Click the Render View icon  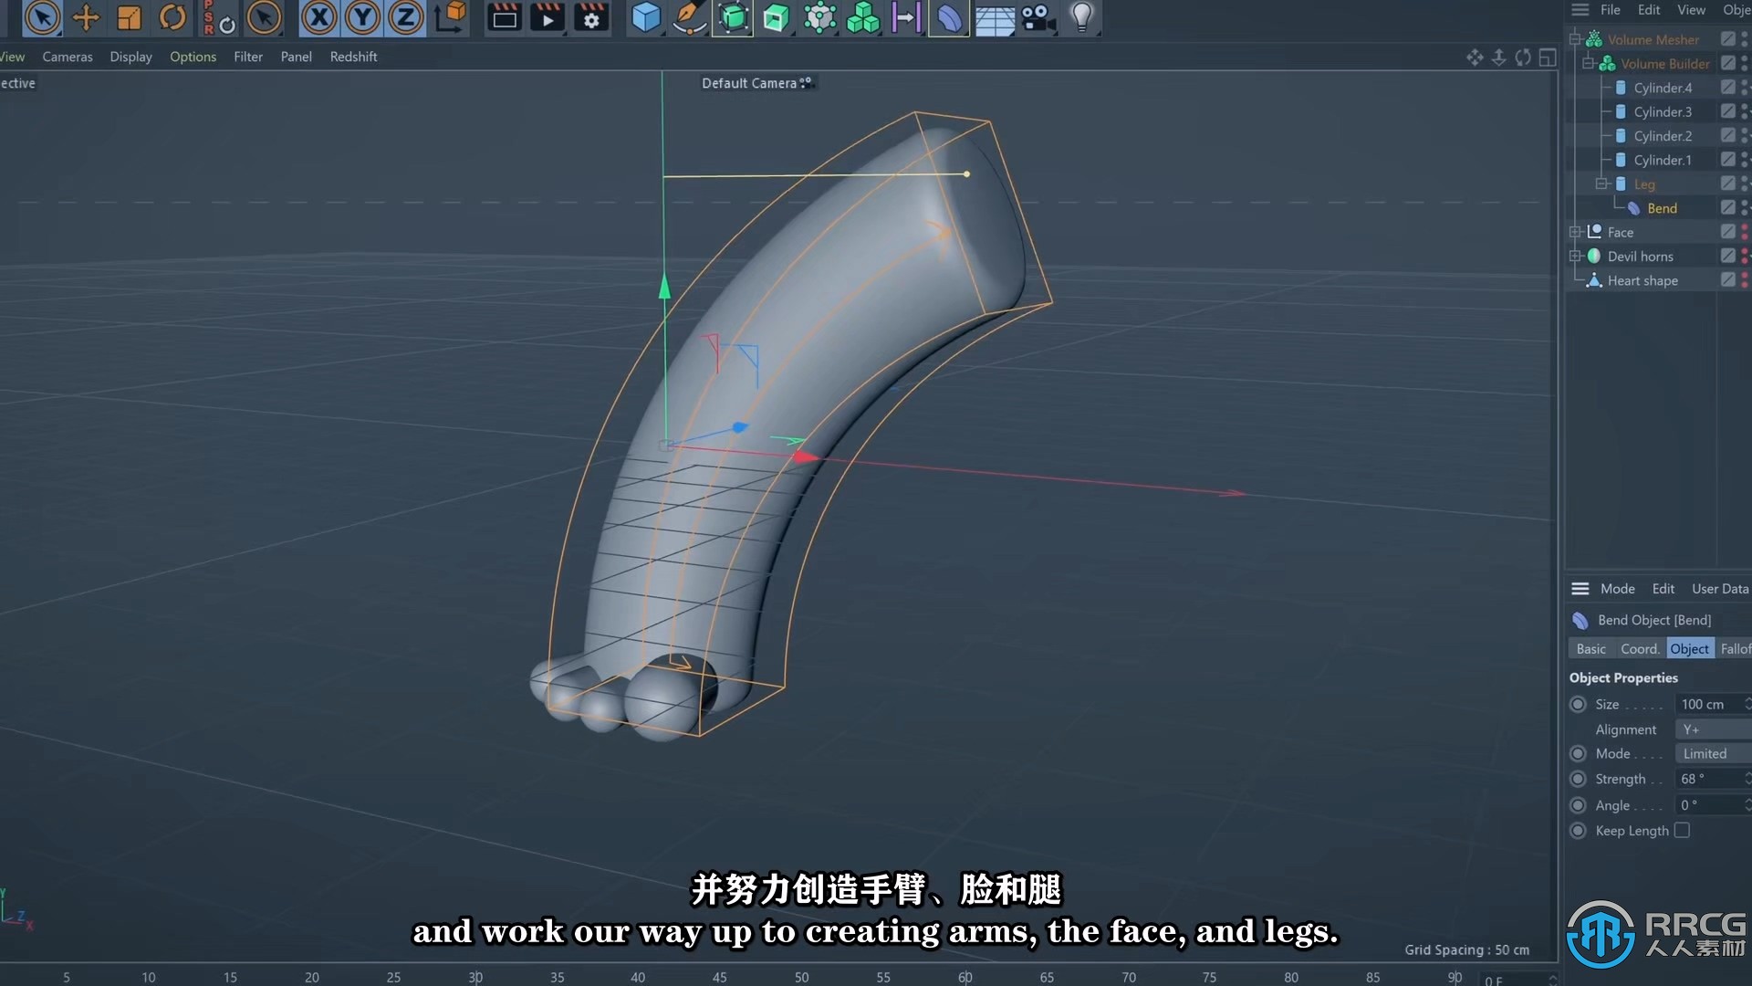(x=502, y=16)
